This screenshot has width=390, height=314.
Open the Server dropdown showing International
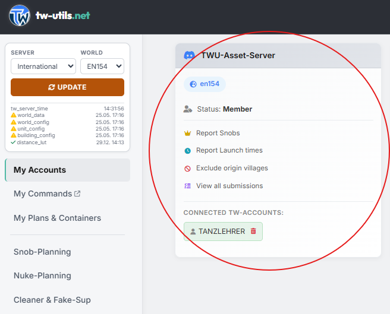[43, 66]
